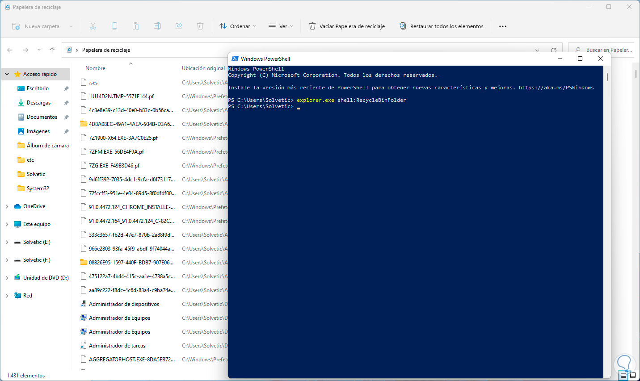Open Descargas in the sidebar
Screen dimensions: 640x381
click(x=38, y=103)
